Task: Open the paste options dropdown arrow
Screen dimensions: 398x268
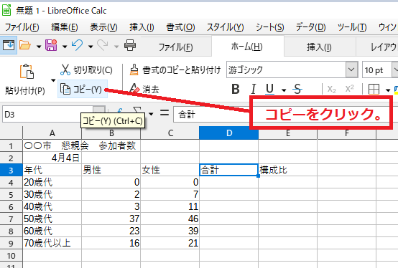Action: [53, 80]
